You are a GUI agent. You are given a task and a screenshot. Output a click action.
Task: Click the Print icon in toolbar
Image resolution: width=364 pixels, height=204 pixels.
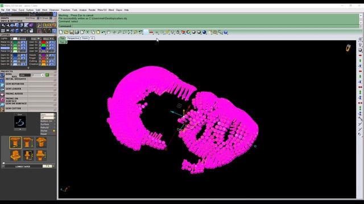(77, 32)
